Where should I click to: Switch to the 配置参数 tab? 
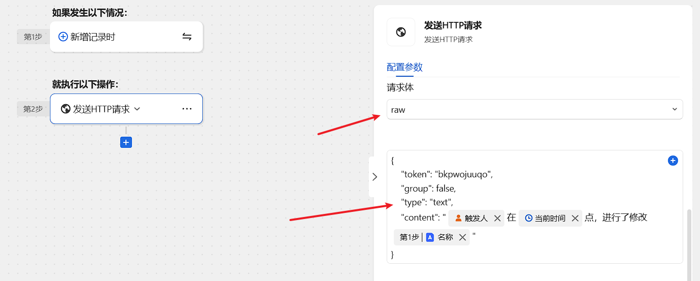pos(405,67)
